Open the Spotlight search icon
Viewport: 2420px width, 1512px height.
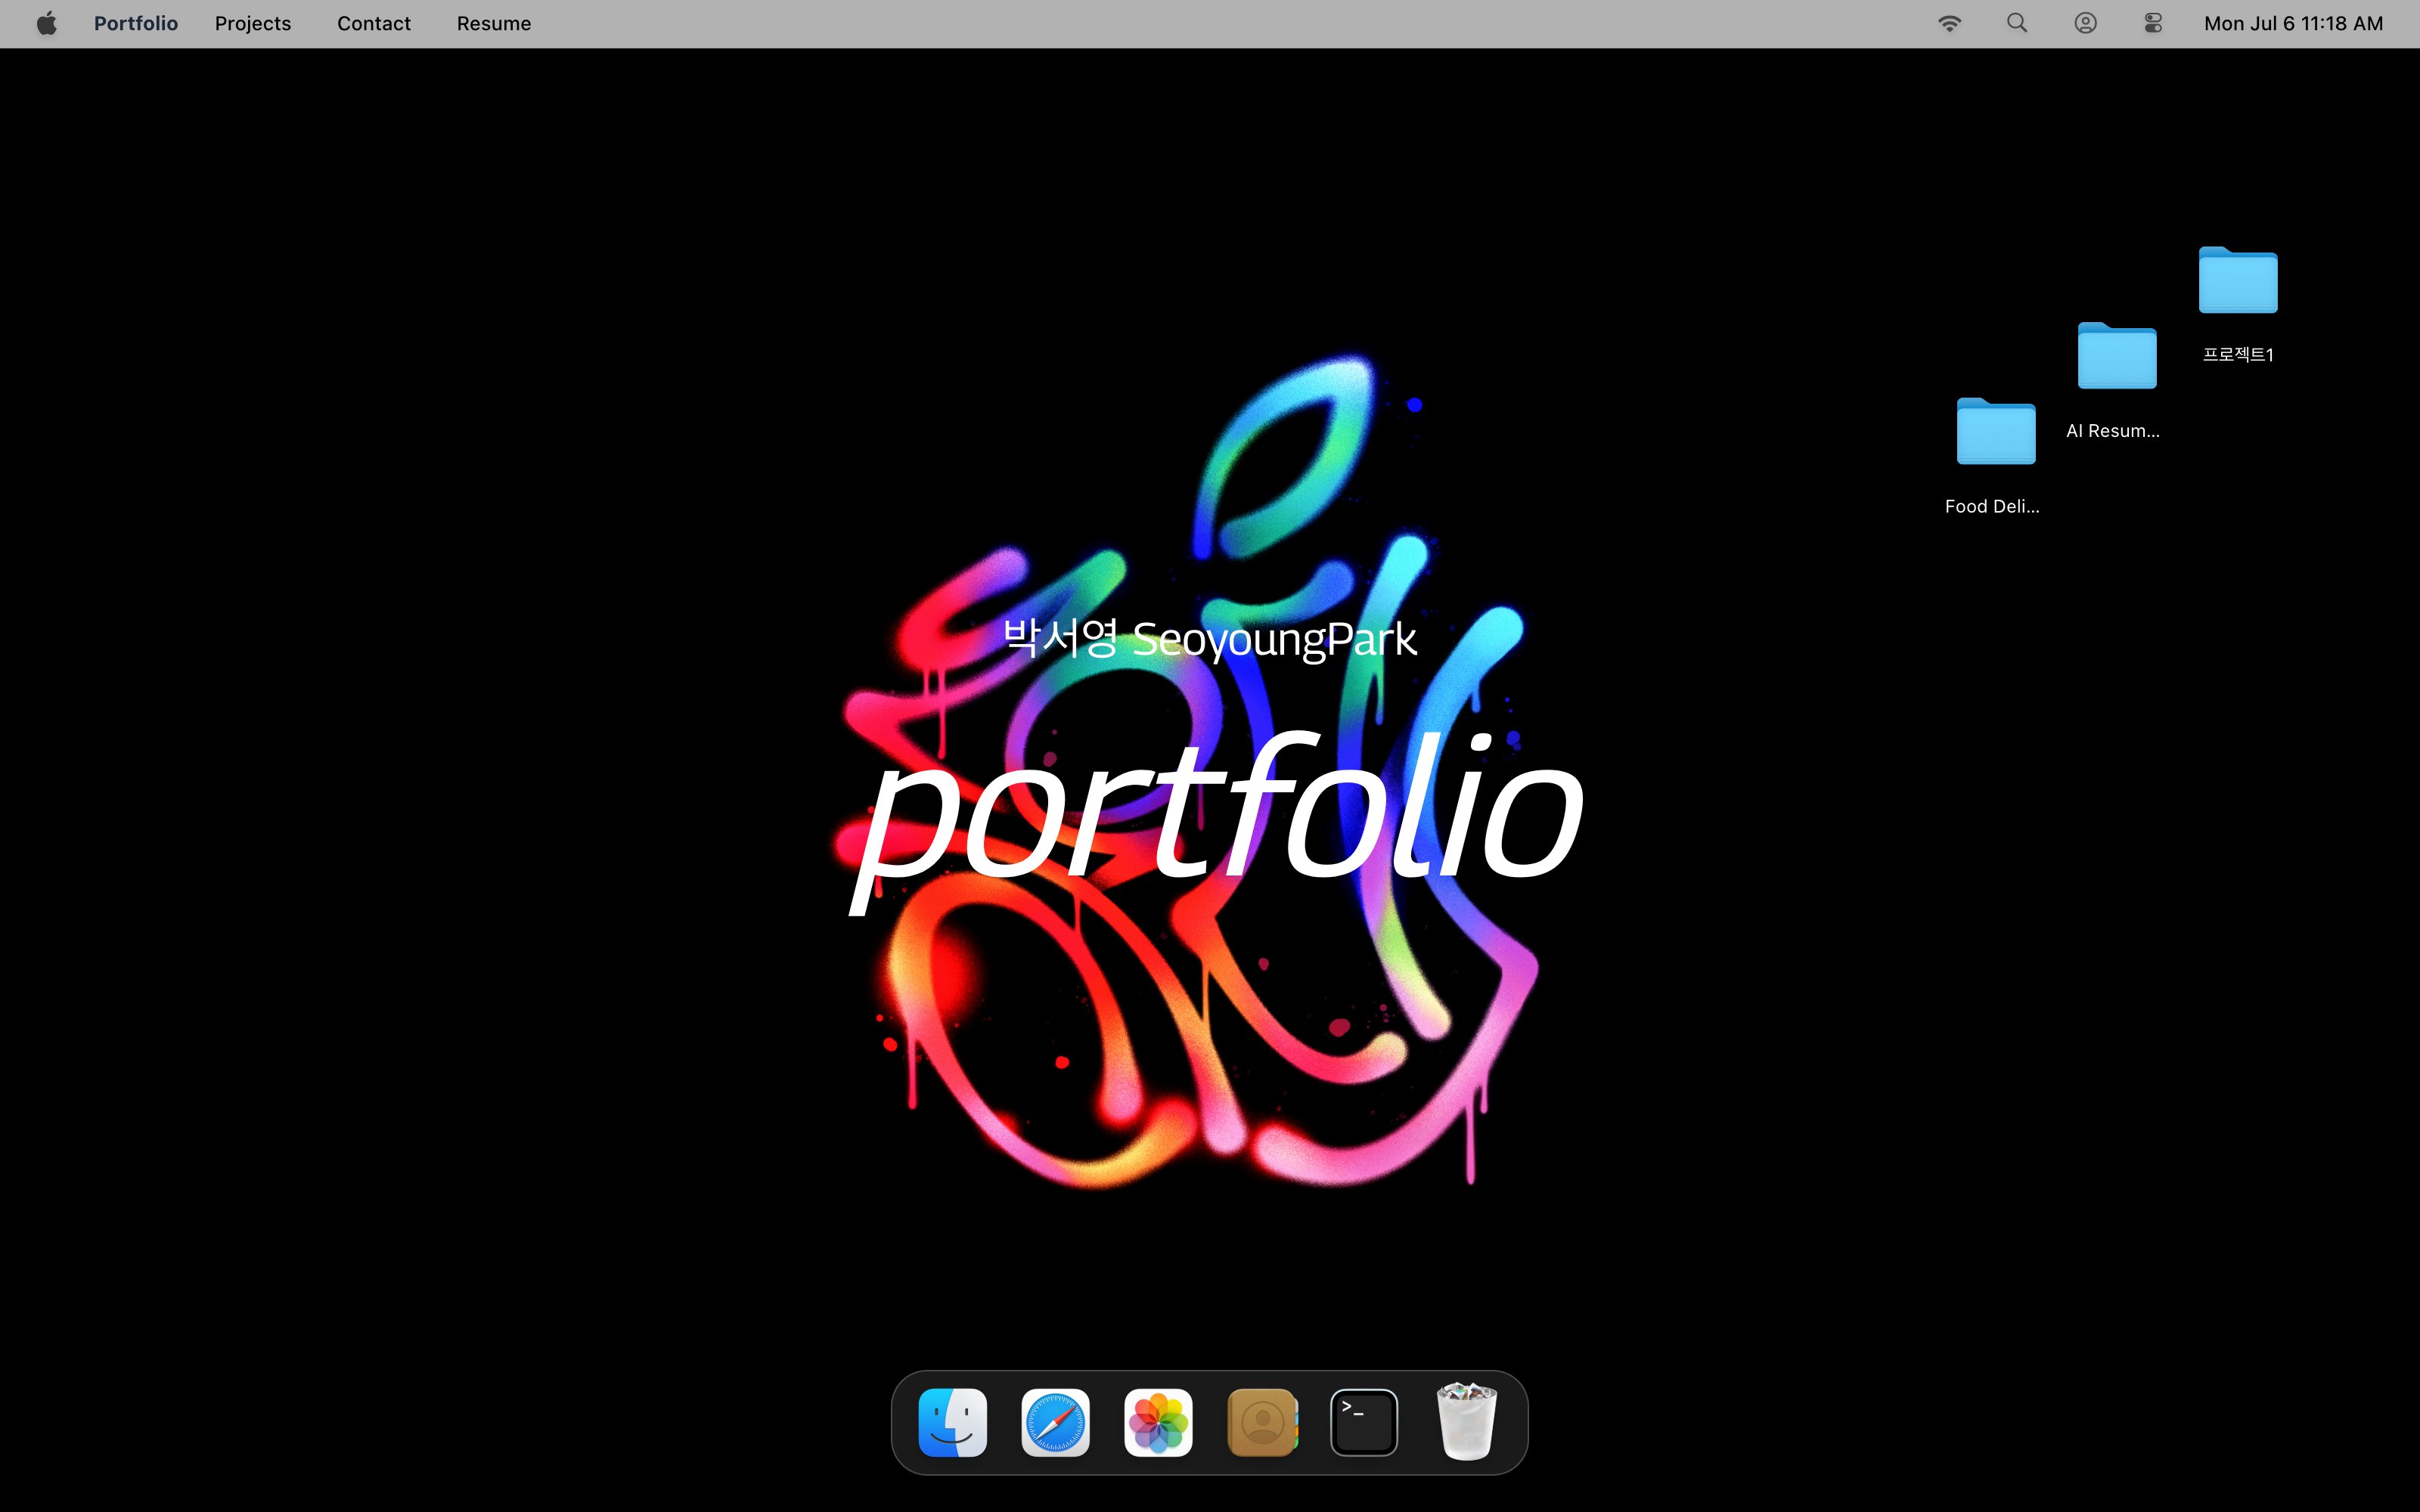click(2017, 23)
